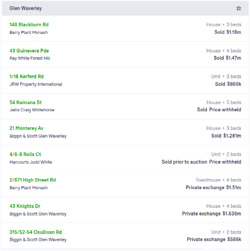250x251 pixels.
Task: Click the Sold $860k result
Action: pos(228,84)
